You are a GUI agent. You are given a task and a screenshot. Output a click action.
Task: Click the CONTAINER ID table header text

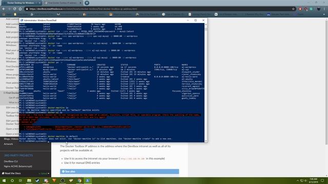click(x=26, y=65)
